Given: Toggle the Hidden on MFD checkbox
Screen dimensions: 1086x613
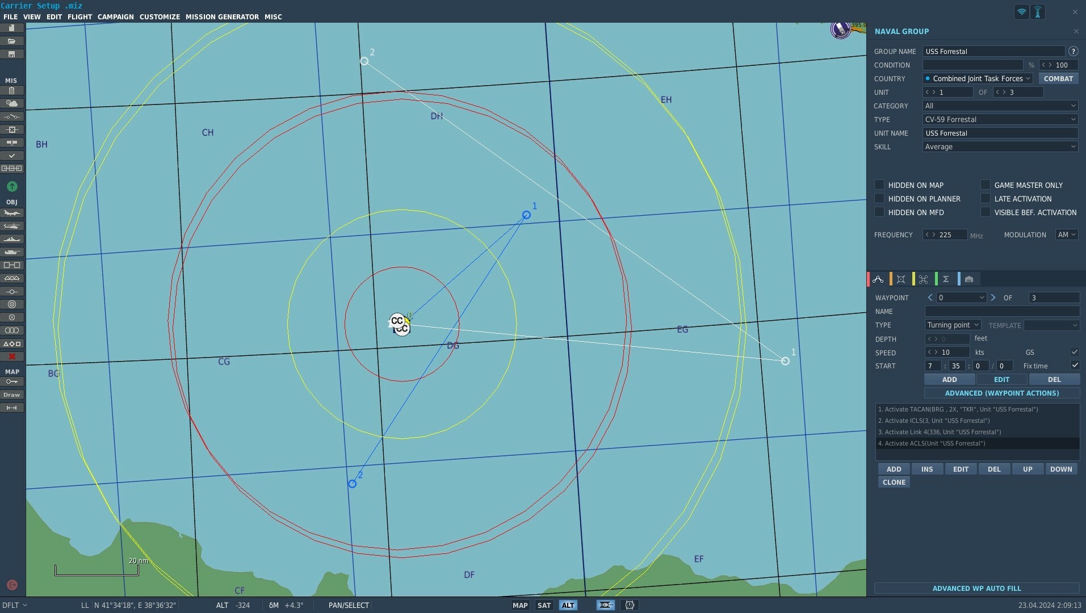Looking at the screenshot, I should coord(879,212).
